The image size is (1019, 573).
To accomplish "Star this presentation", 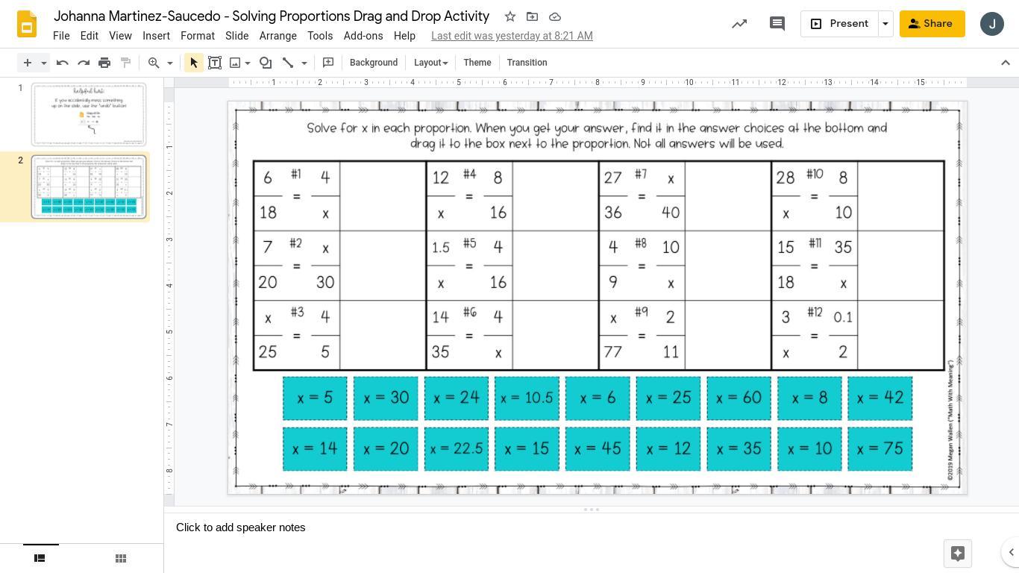I will (x=510, y=16).
